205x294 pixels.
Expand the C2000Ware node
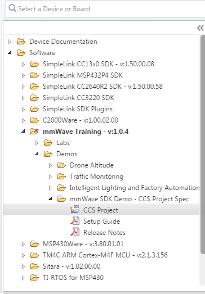(x=23, y=120)
